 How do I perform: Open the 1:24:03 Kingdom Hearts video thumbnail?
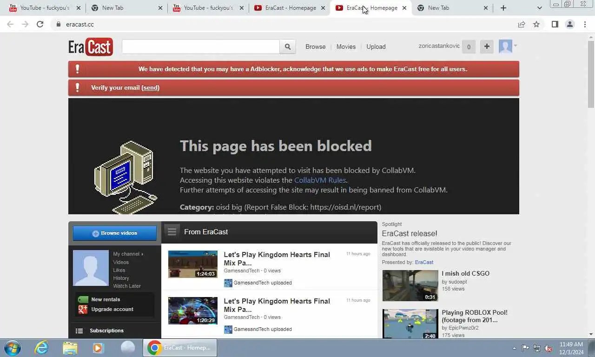[x=193, y=264]
